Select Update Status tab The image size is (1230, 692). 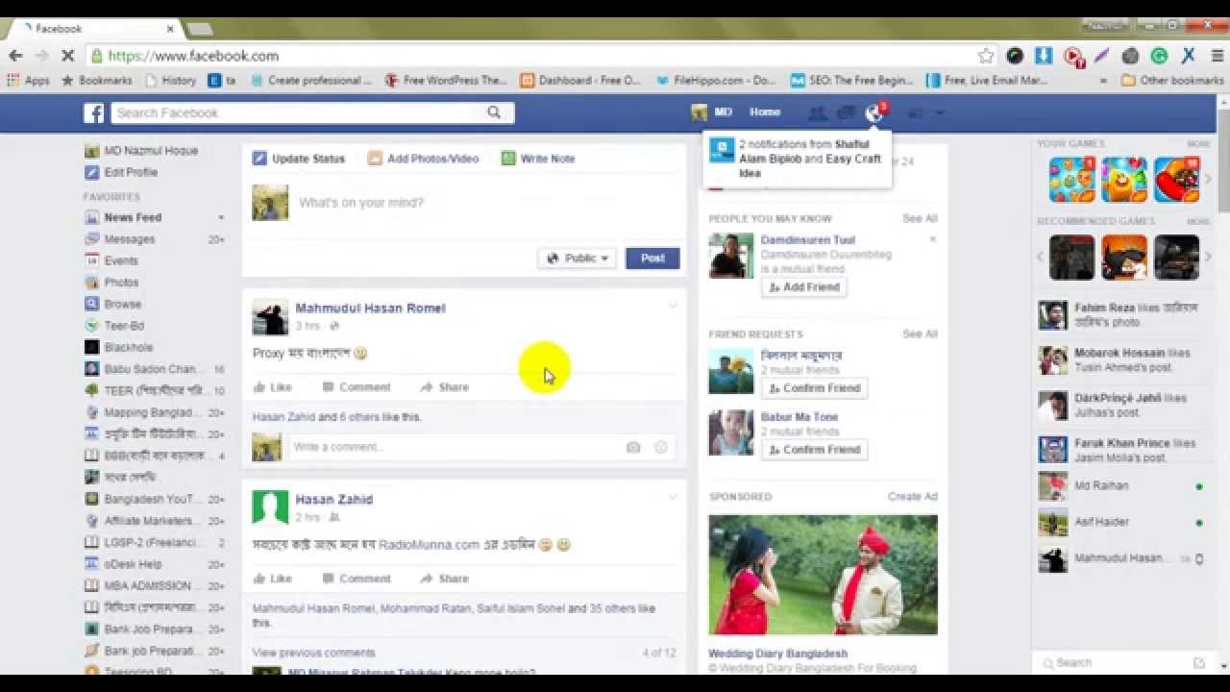coord(299,159)
